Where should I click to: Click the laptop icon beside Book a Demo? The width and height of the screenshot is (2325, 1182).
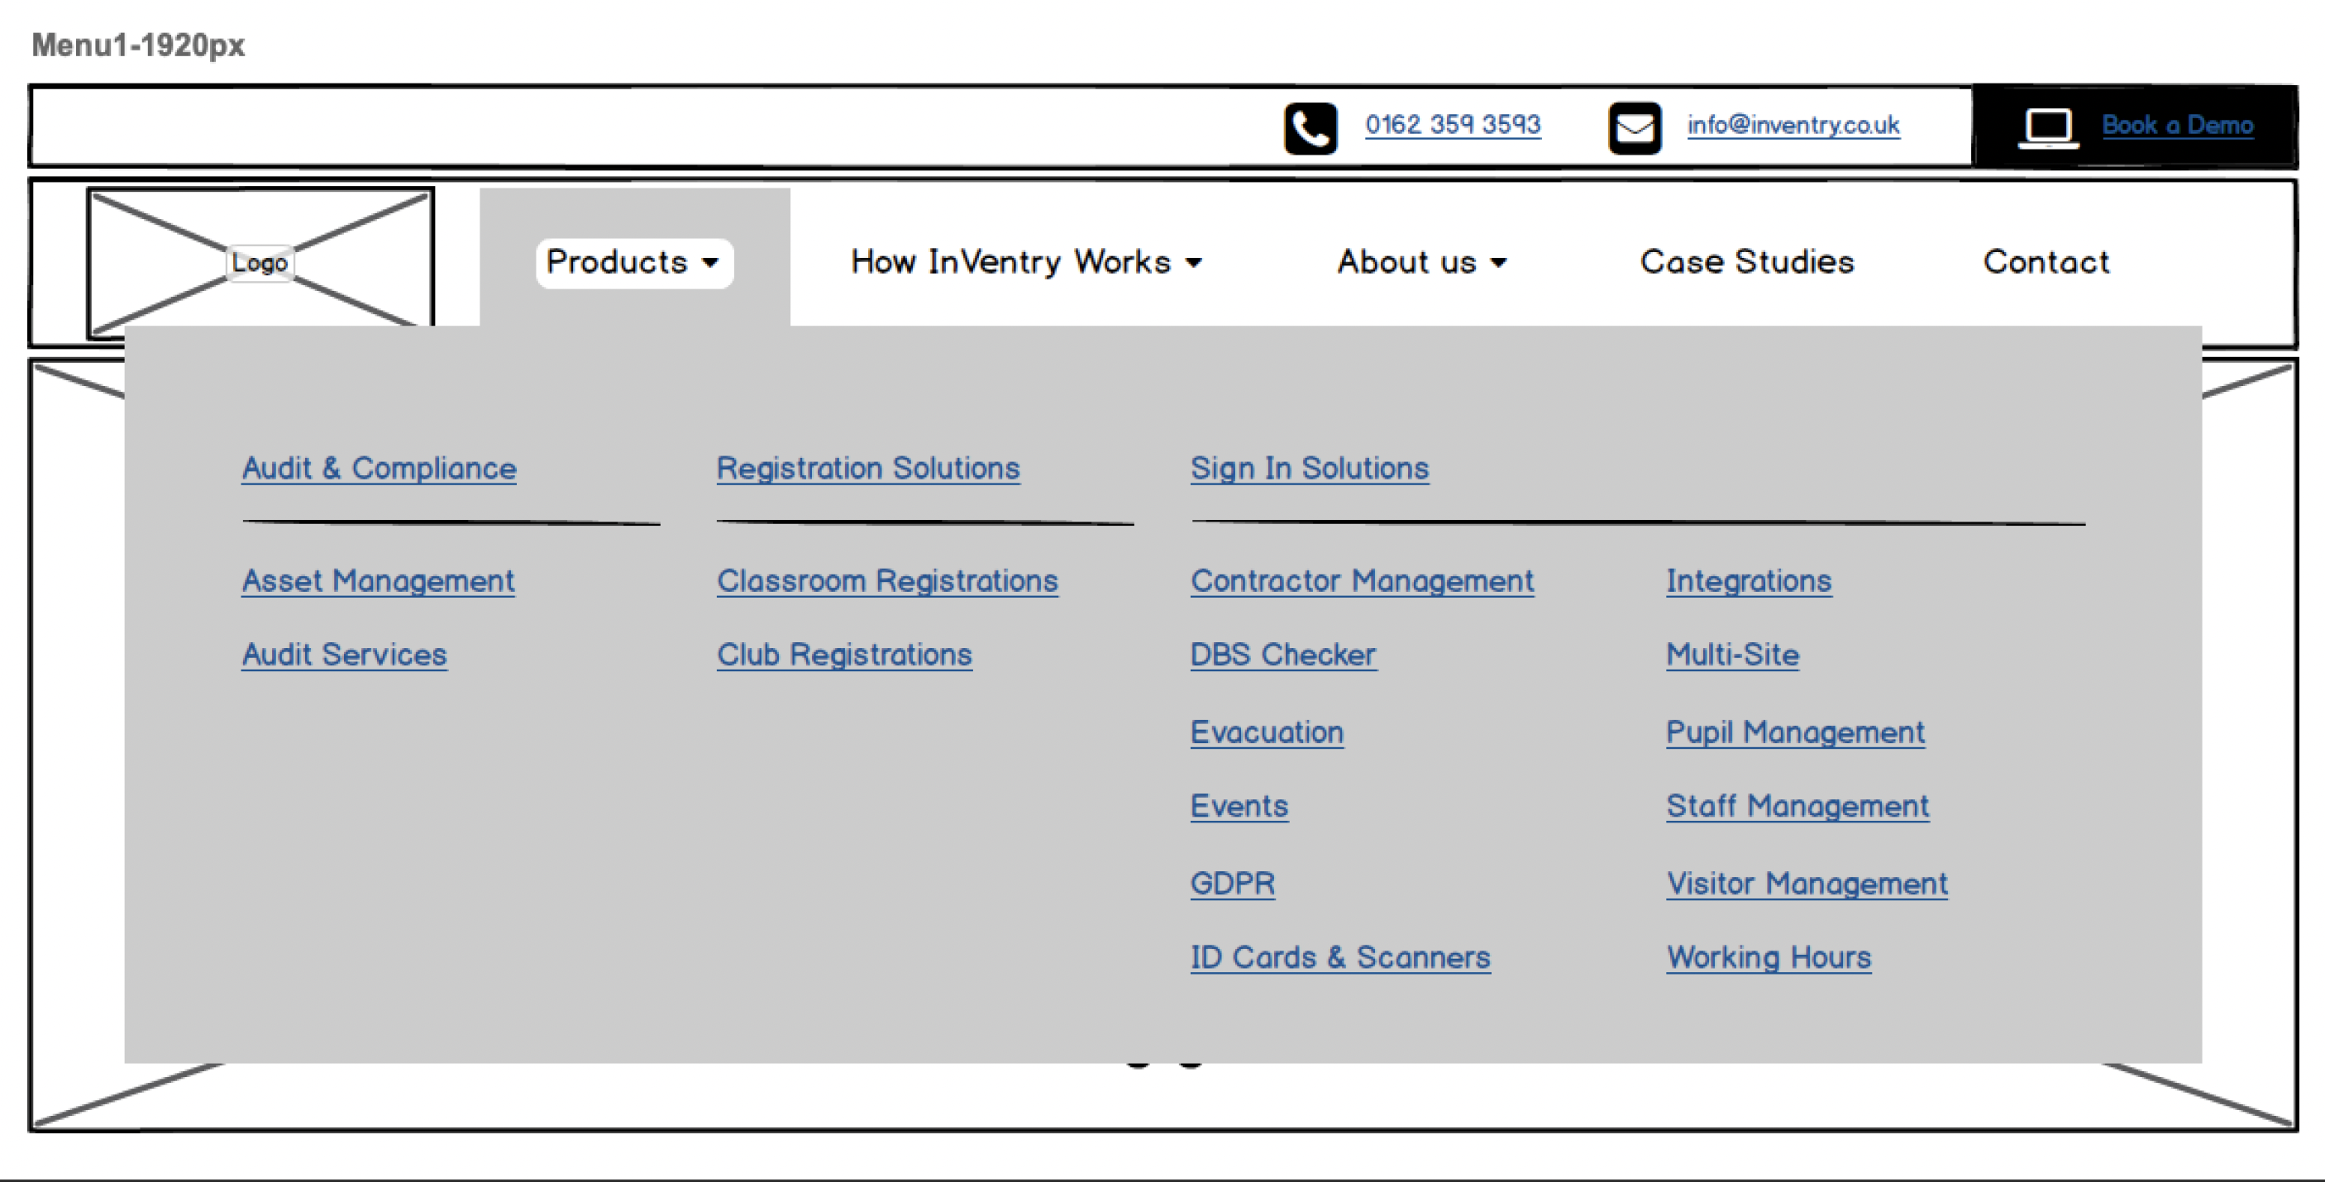pyautogui.click(x=2049, y=128)
